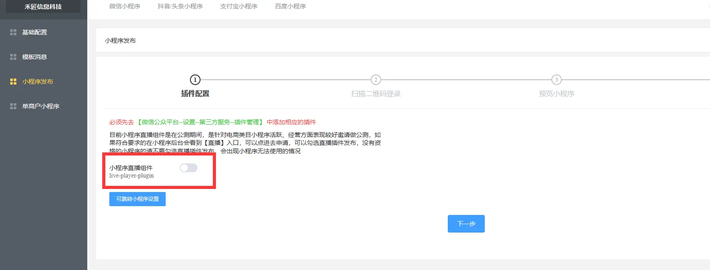The width and height of the screenshot is (710, 270).
Task: Switch to the 微信小程序 tab
Action: pyautogui.click(x=125, y=6)
